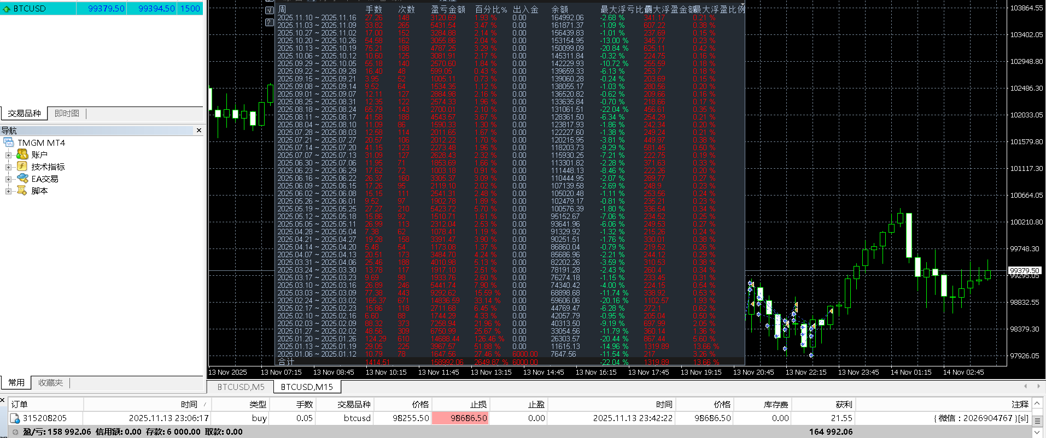Screen dimensions: 1046x438
Task: Sort orders by the 注释 column header
Action: click(943, 404)
